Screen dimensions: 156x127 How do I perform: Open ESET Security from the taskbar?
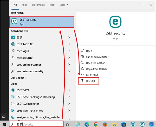142,124
